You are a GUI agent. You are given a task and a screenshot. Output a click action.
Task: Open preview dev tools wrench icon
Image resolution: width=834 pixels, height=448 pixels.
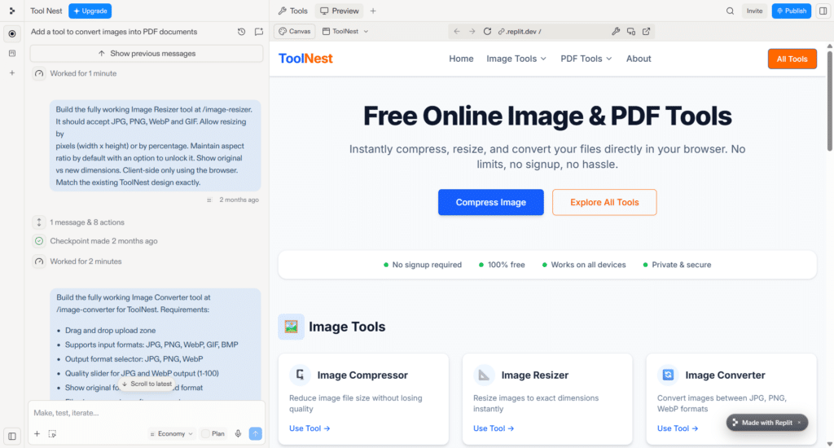(616, 32)
